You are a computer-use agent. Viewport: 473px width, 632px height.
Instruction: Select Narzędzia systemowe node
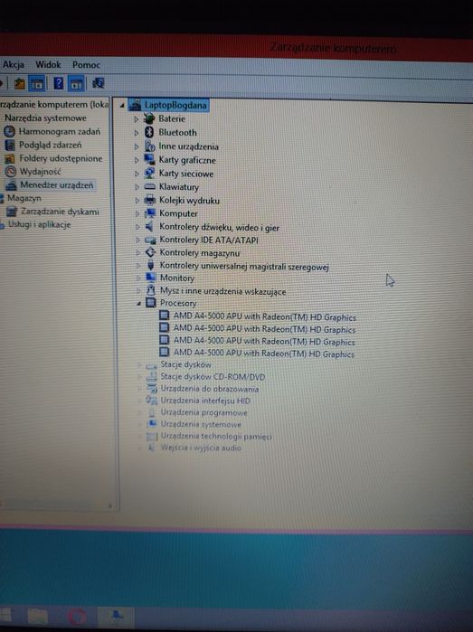pos(45,118)
